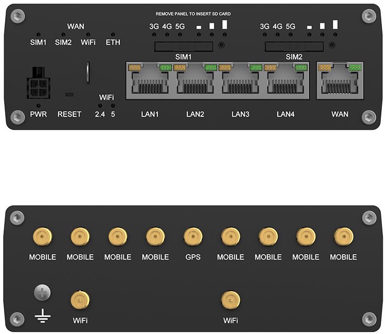
Task: Click the earth ground symbol
Action: pos(42,315)
